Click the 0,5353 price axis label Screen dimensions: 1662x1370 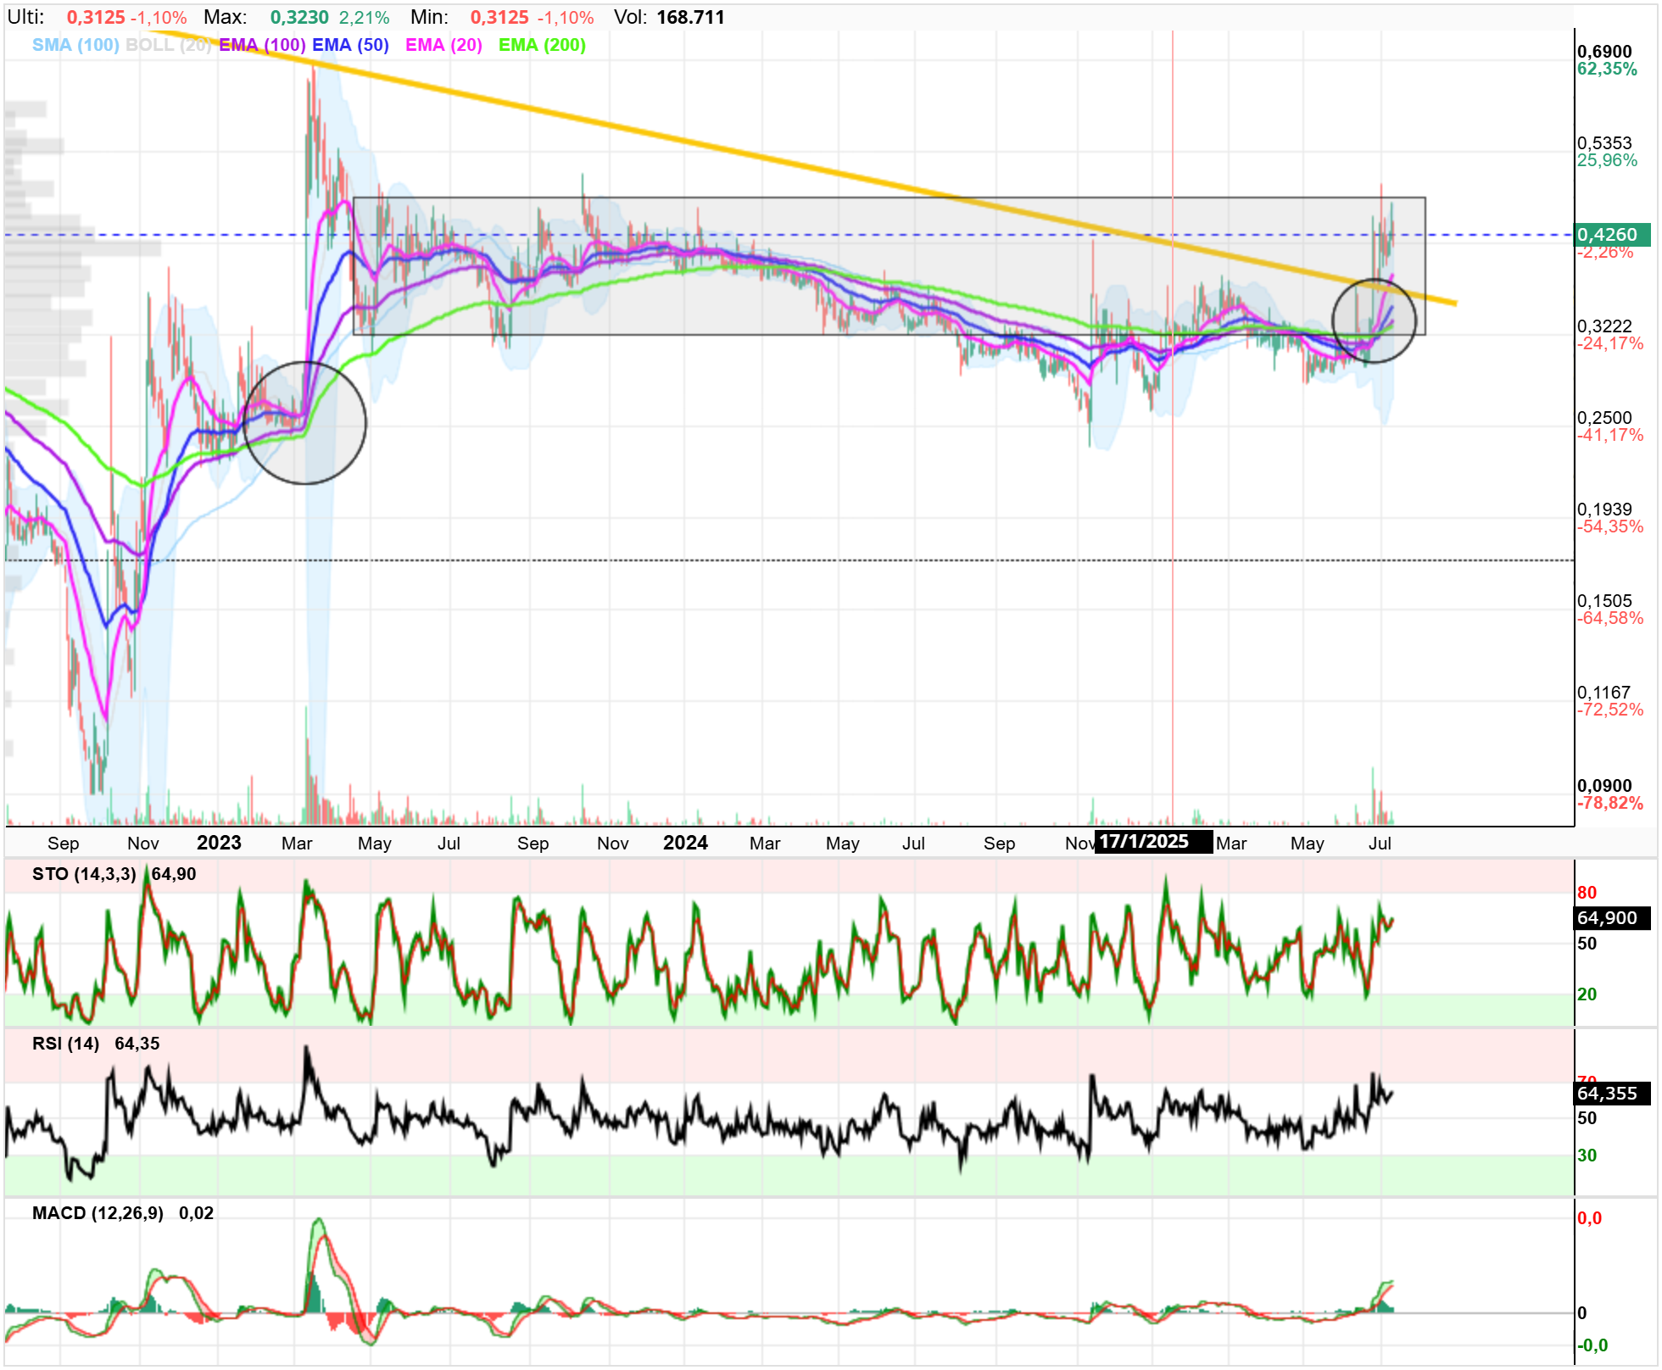[x=1604, y=143]
